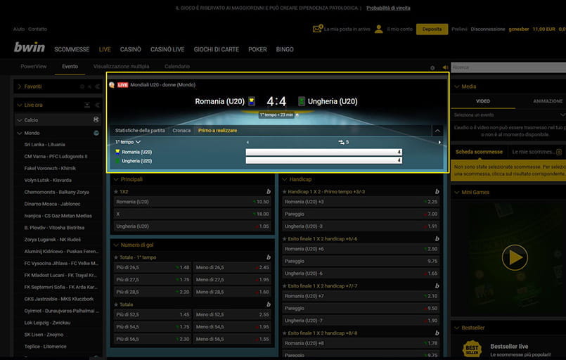Bet on Romania (U20) at 10.50

(193, 202)
